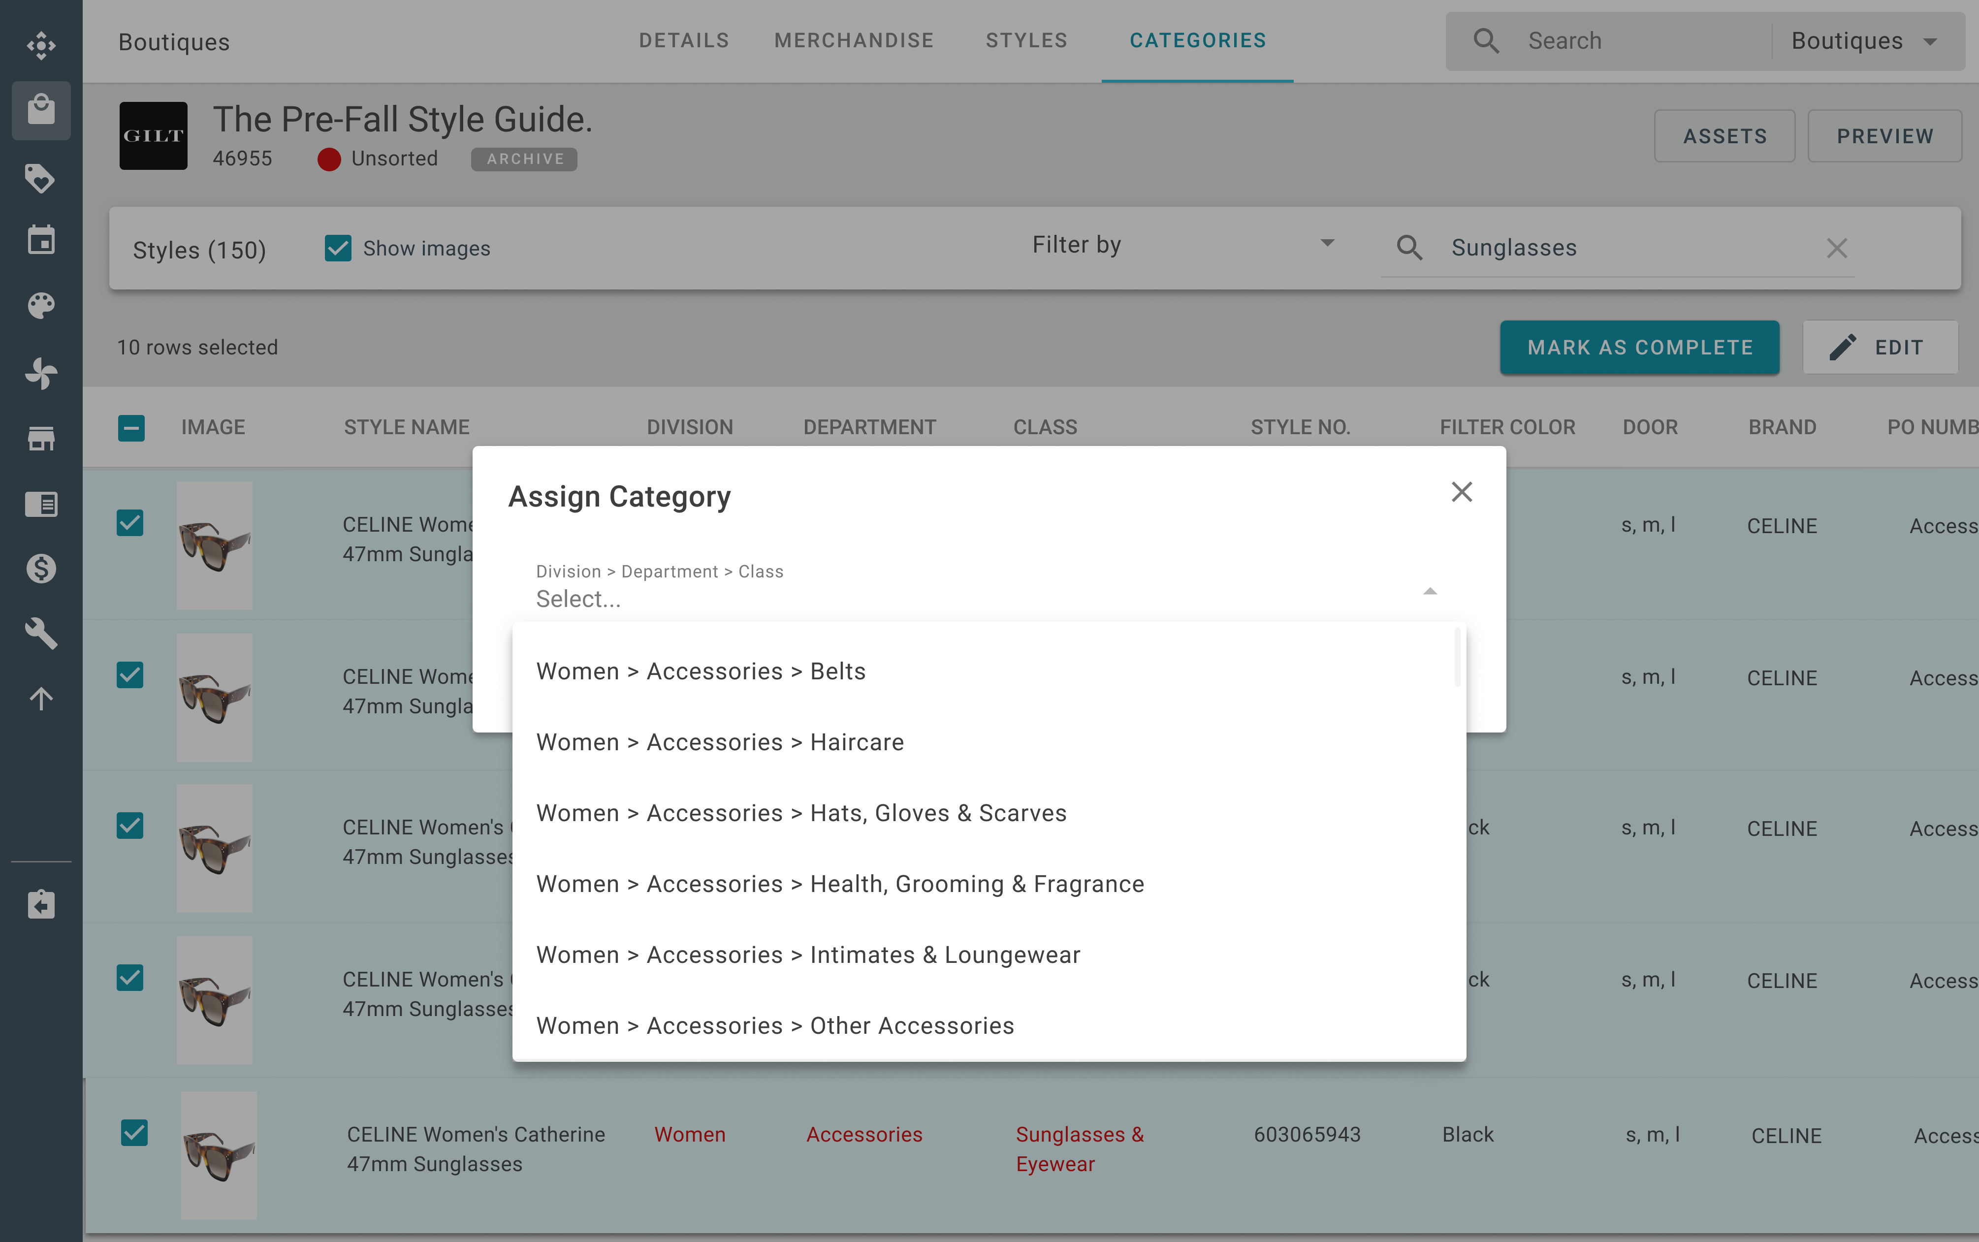Click the magnifier icon beside Sunglasses filter
The width and height of the screenshot is (1979, 1242).
[x=1410, y=247]
